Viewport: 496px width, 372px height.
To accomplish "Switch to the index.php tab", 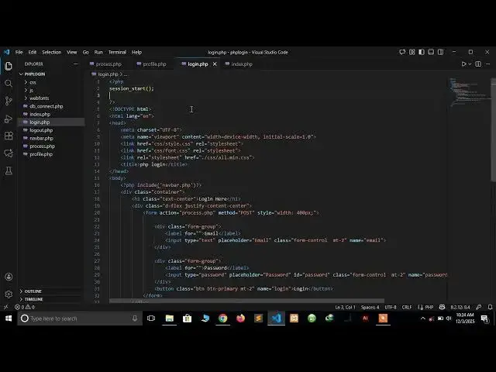I will (x=242, y=64).
